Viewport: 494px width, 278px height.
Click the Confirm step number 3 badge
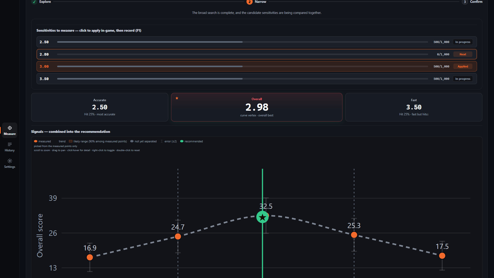[465, 2]
